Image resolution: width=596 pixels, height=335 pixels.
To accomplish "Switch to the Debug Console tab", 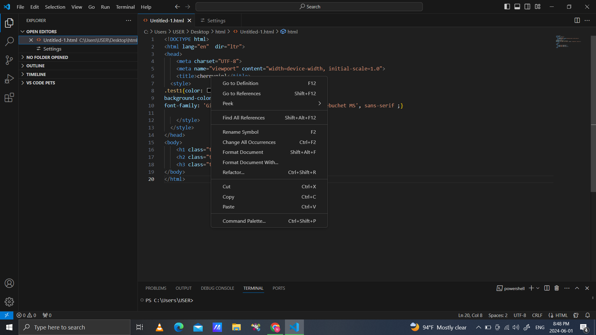I will click(217, 288).
